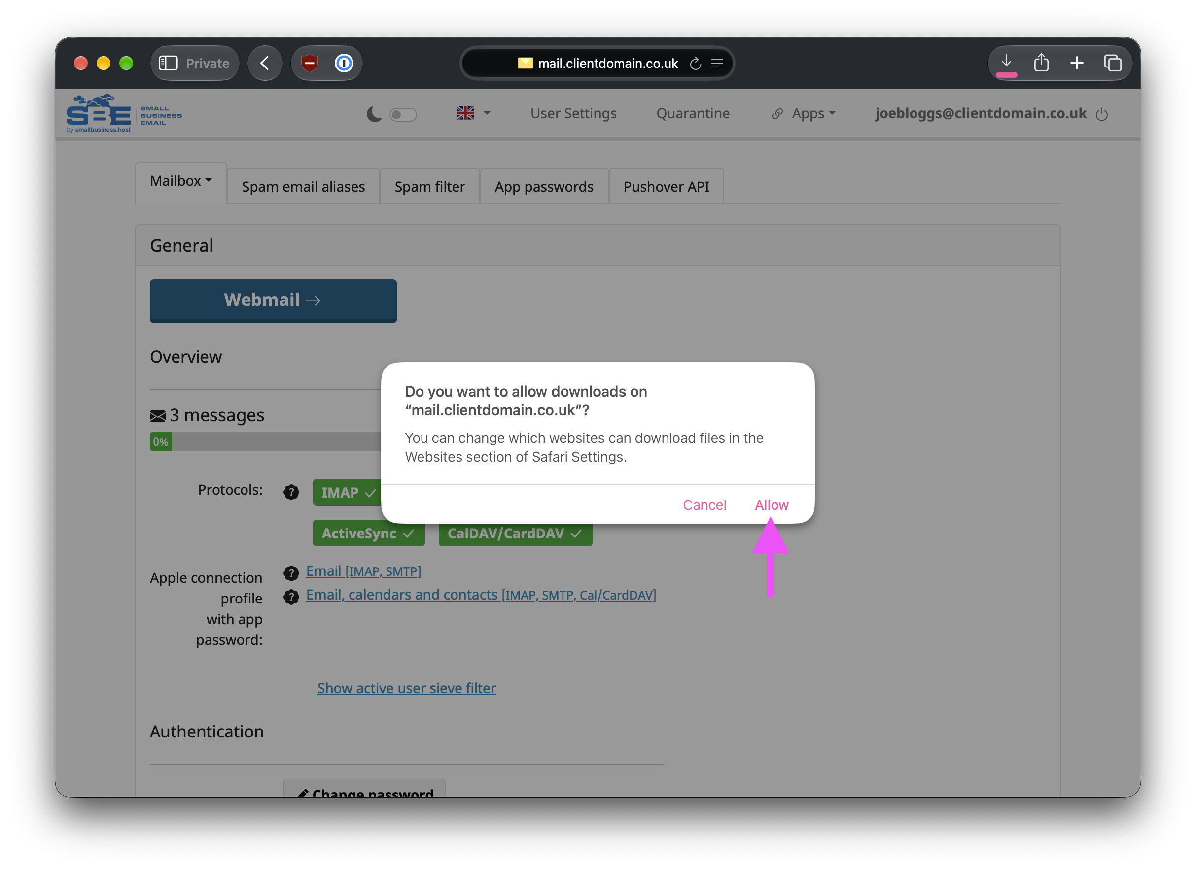
Task: Go back with the back arrow
Action: point(265,63)
